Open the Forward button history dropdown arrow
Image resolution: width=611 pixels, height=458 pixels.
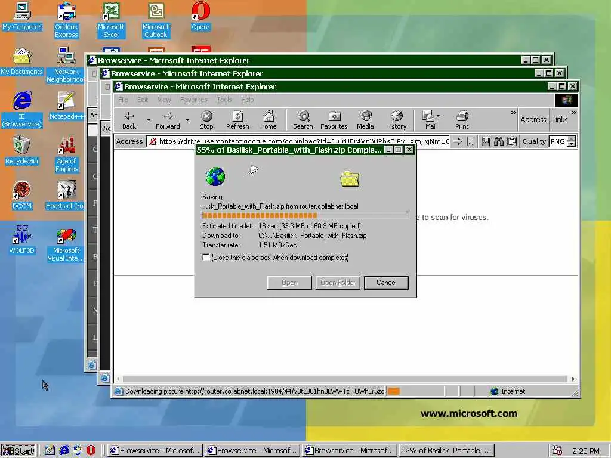tap(187, 120)
